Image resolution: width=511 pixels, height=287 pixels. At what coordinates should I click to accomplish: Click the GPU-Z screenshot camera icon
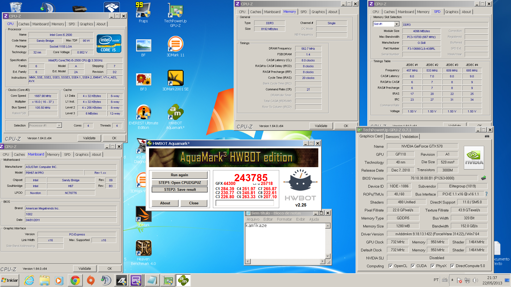[x=487, y=136]
